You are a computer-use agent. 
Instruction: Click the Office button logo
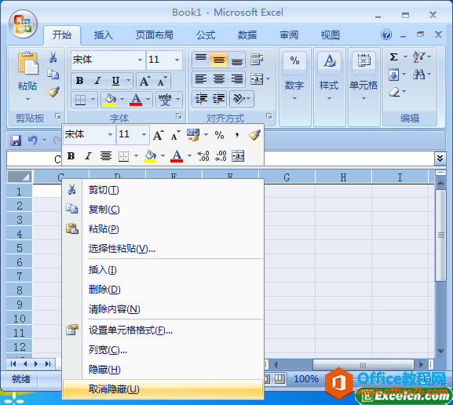click(23, 24)
